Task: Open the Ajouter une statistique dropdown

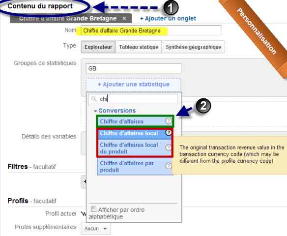Action: 134,85
